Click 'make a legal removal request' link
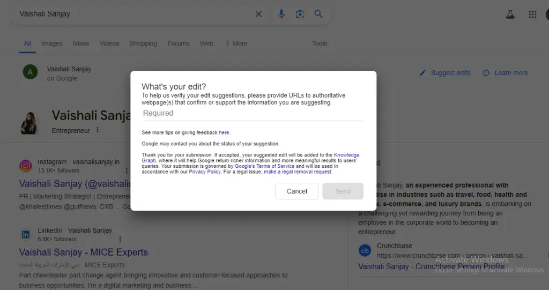This screenshot has width=549, height=290. (x=297, y=172)
